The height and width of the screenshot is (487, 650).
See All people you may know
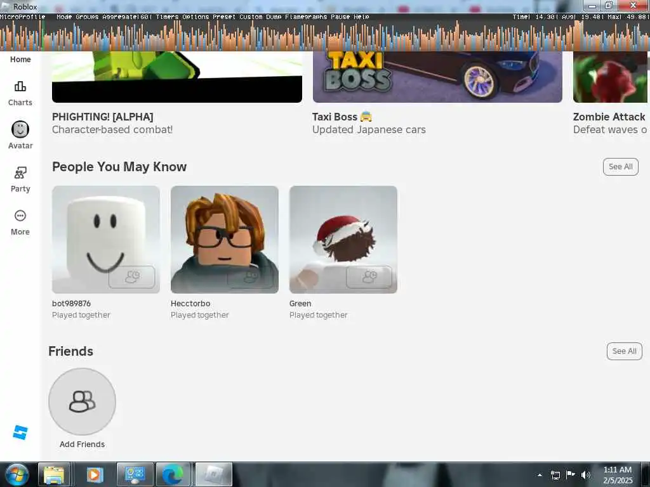pos(621,167)
